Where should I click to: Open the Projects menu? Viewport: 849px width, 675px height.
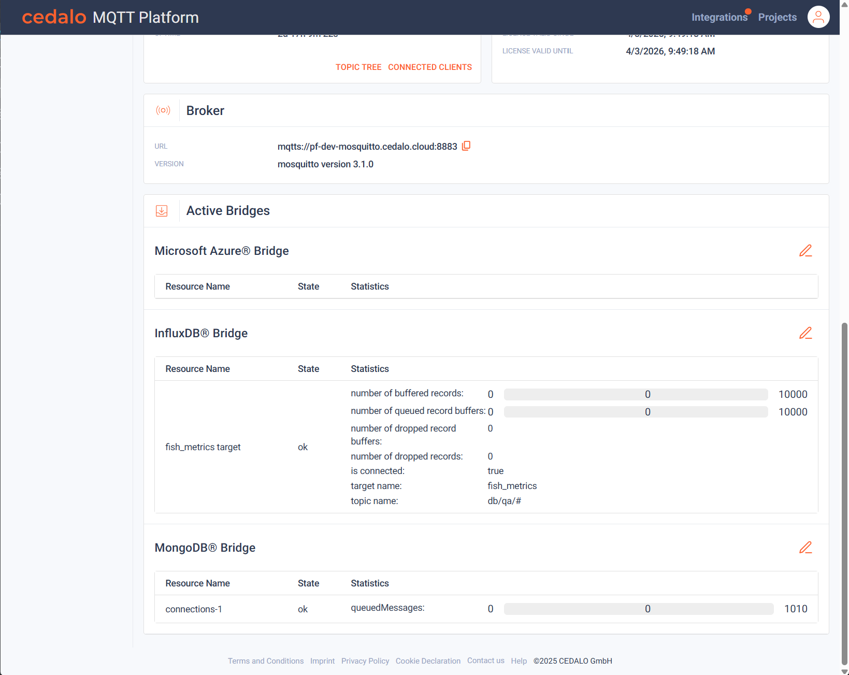coord(777,17)
